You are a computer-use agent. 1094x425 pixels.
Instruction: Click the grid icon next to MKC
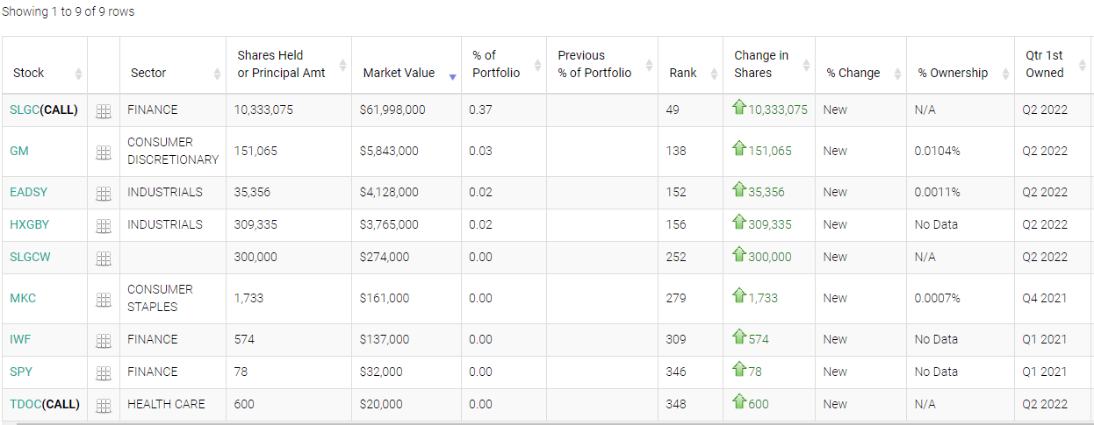click(x=104, y=299)
